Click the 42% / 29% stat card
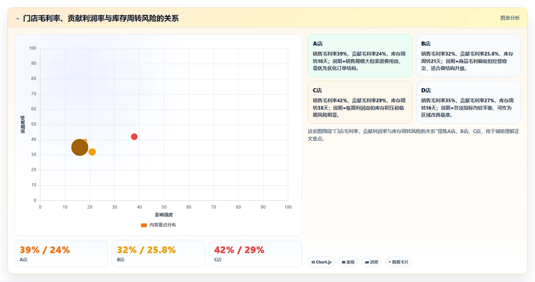535x282 pixels. pyautogui.click(x=256, y=253)
